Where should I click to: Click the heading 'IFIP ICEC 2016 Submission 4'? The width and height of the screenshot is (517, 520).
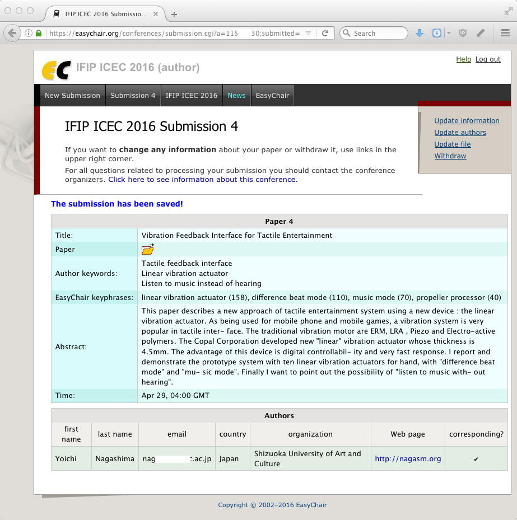tap(151, 127)
